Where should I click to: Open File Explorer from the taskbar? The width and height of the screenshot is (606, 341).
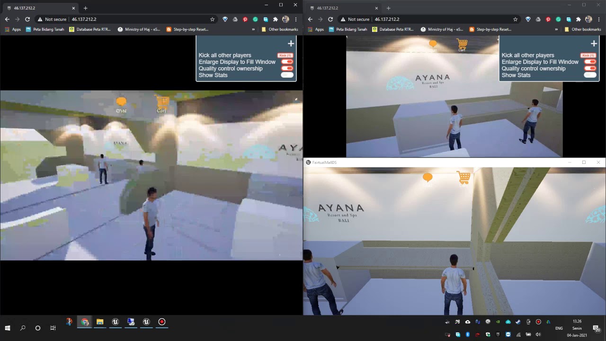(x=100, y=322)
